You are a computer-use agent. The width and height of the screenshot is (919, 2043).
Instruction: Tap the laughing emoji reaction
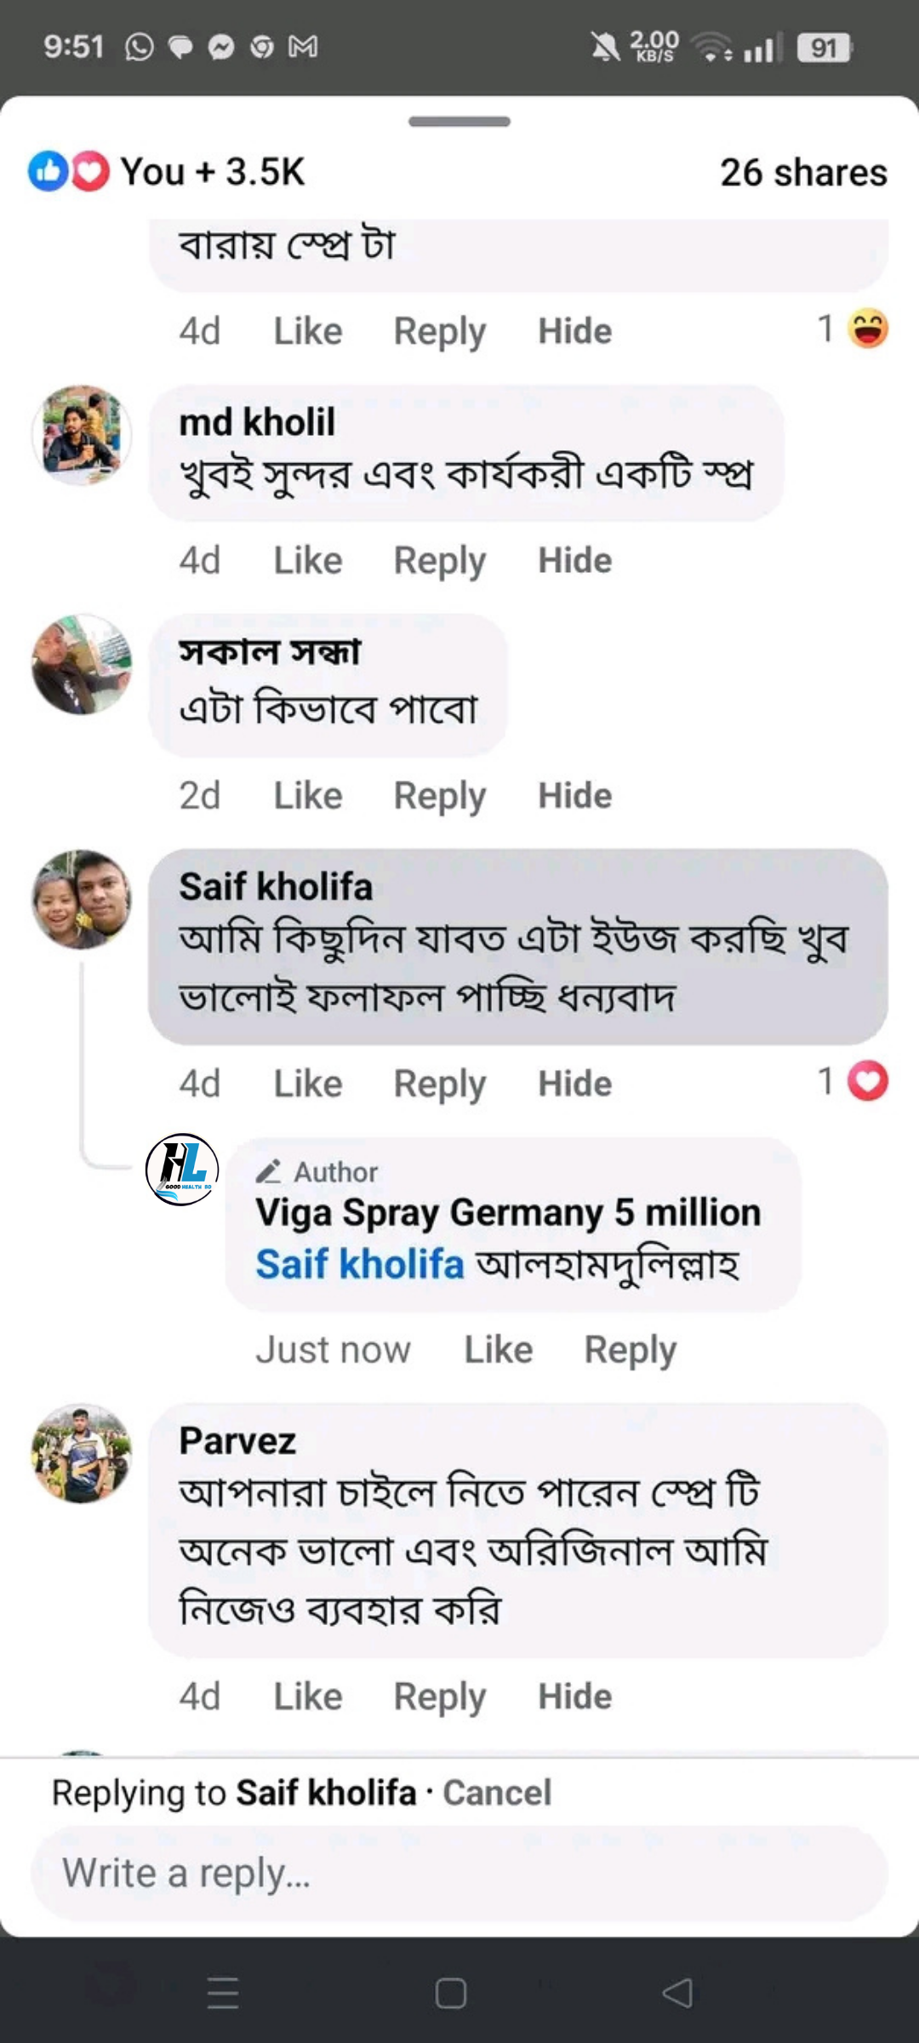[868, 329]
